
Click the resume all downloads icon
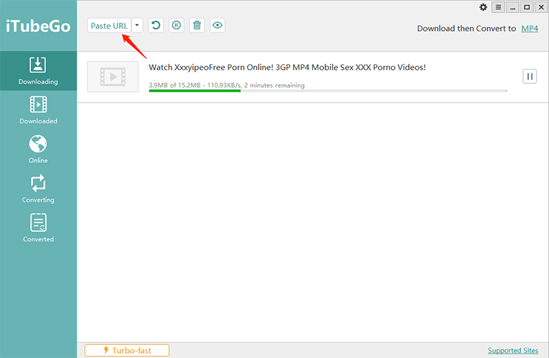point(156,25)
